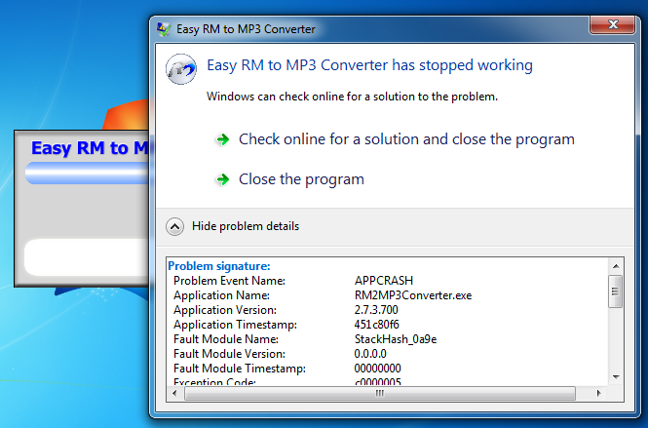Click vertical scrollbar thumb in details box

pyautogui.click(x=615, y=292)
